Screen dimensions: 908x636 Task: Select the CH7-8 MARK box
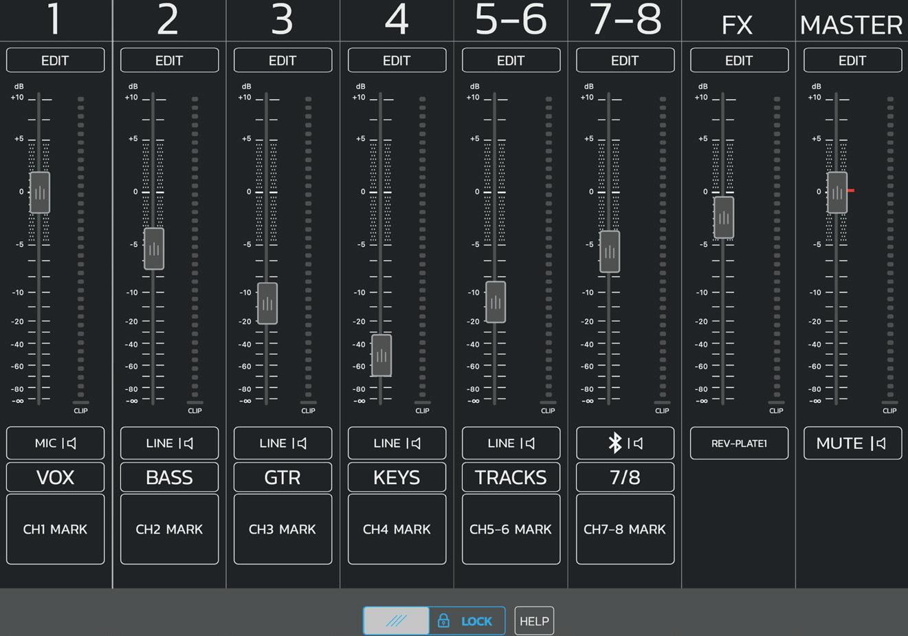point(625,529)
